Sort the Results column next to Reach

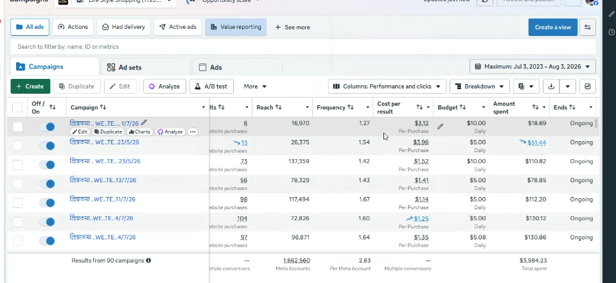click(x=222, y=107)
